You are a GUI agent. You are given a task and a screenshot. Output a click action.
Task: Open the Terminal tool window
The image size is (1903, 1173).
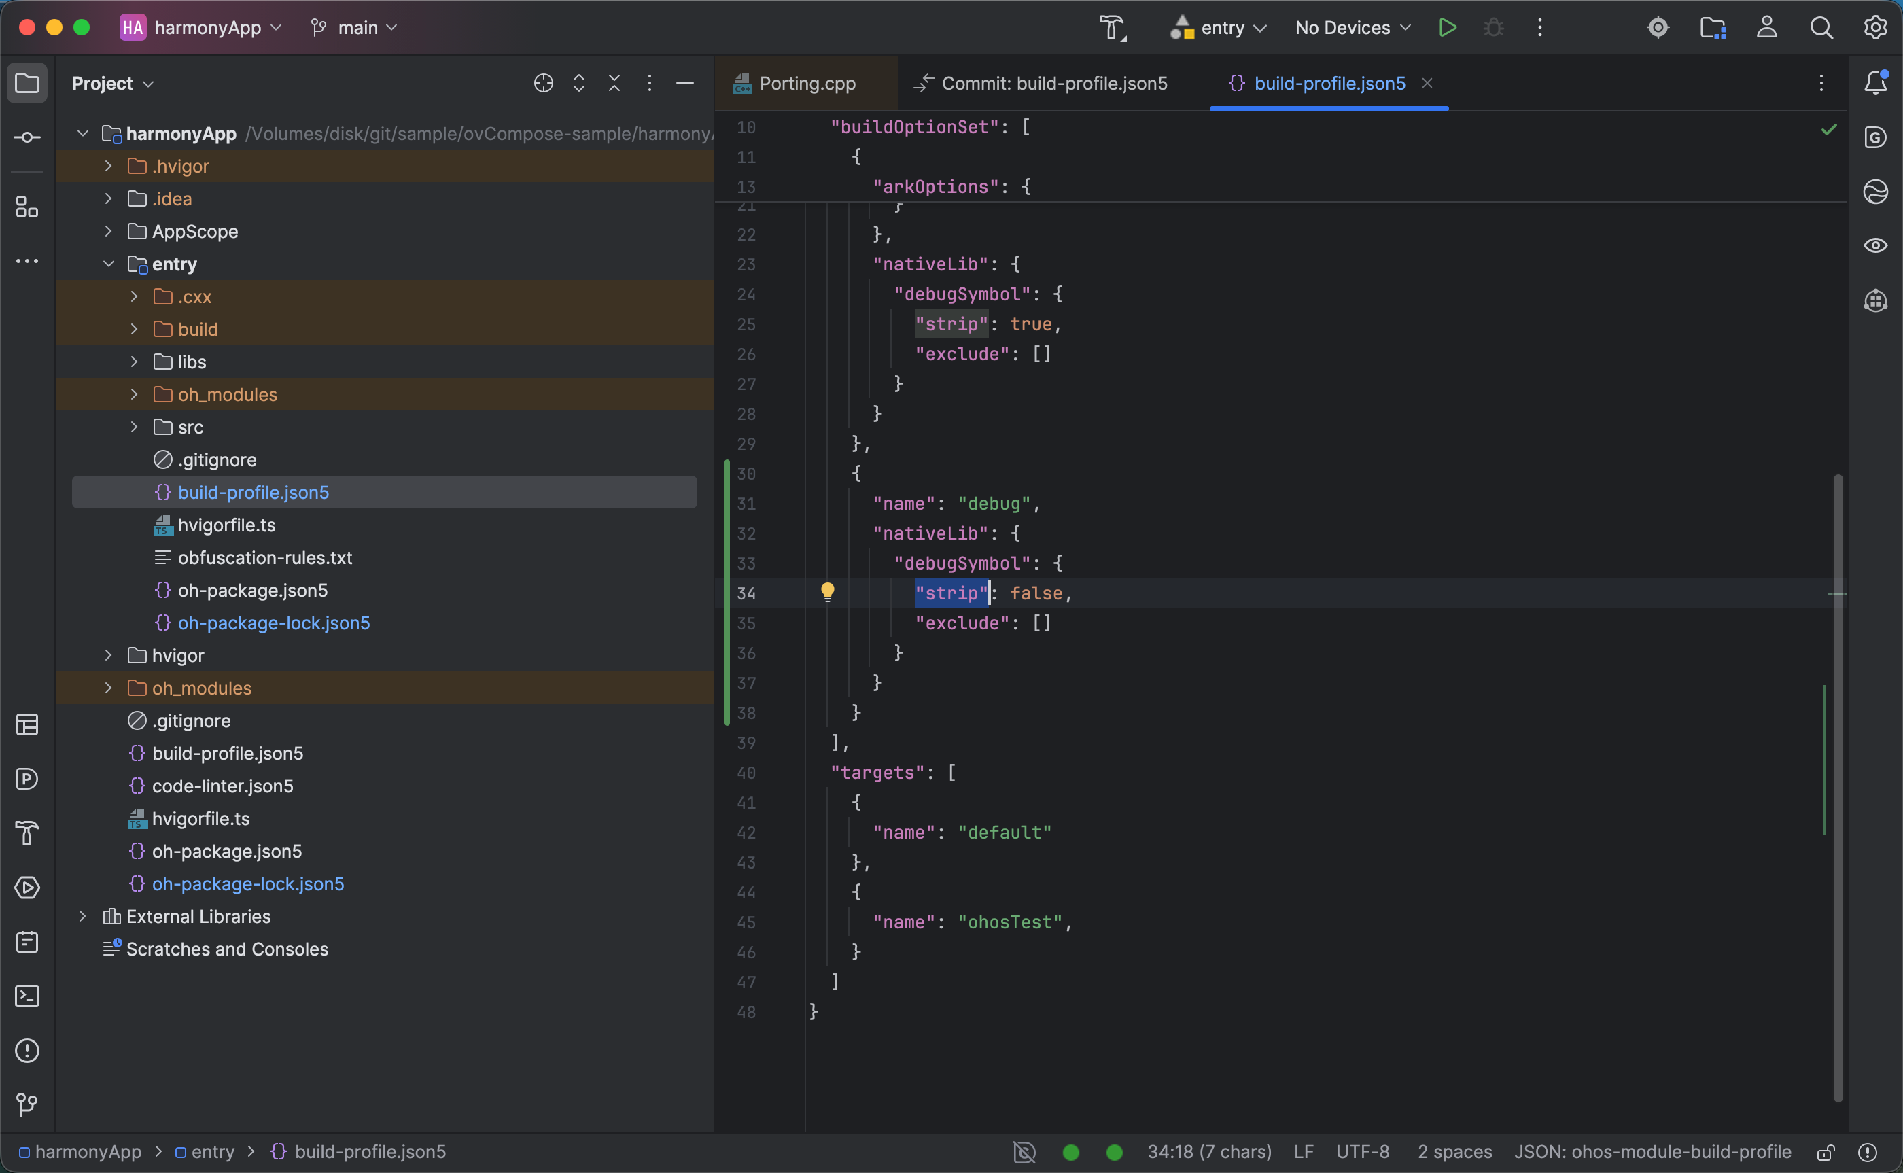tap(27, 996)
